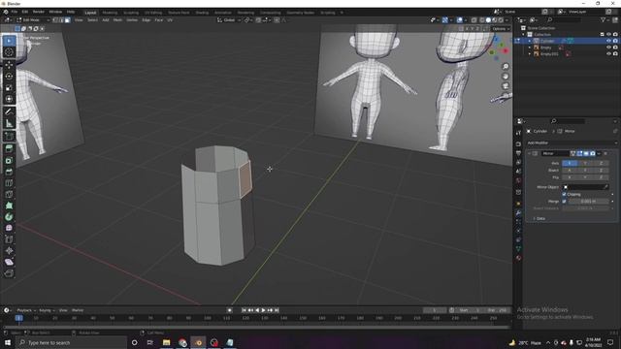Select the Annotate tool
The width and height of the screenshot is (621, 349).
(9, 112)
